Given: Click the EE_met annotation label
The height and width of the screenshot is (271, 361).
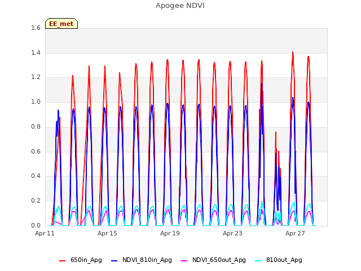Looking at the screenshot, I should tap(61, 24).
